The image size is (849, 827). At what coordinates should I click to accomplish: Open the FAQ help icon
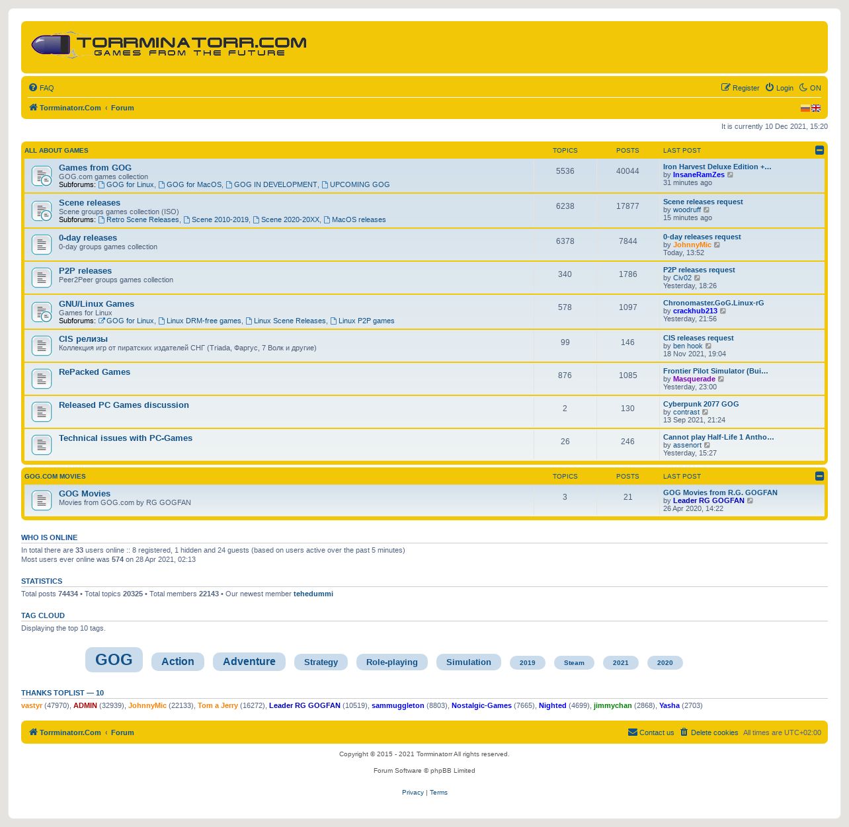33,87
